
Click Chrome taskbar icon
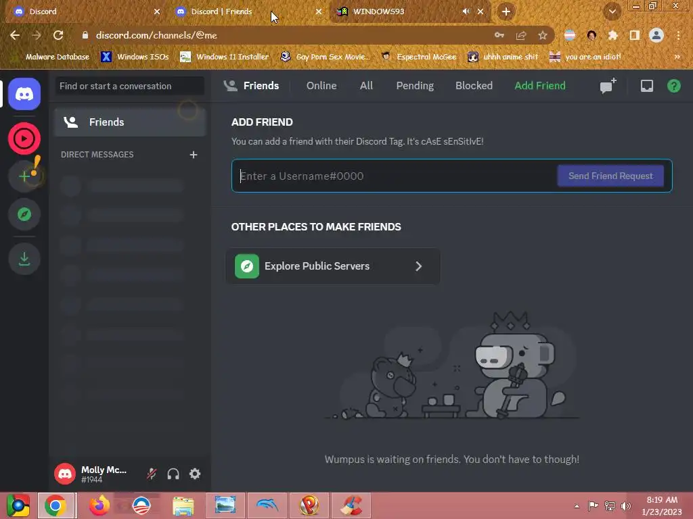(x=55, y=505)
